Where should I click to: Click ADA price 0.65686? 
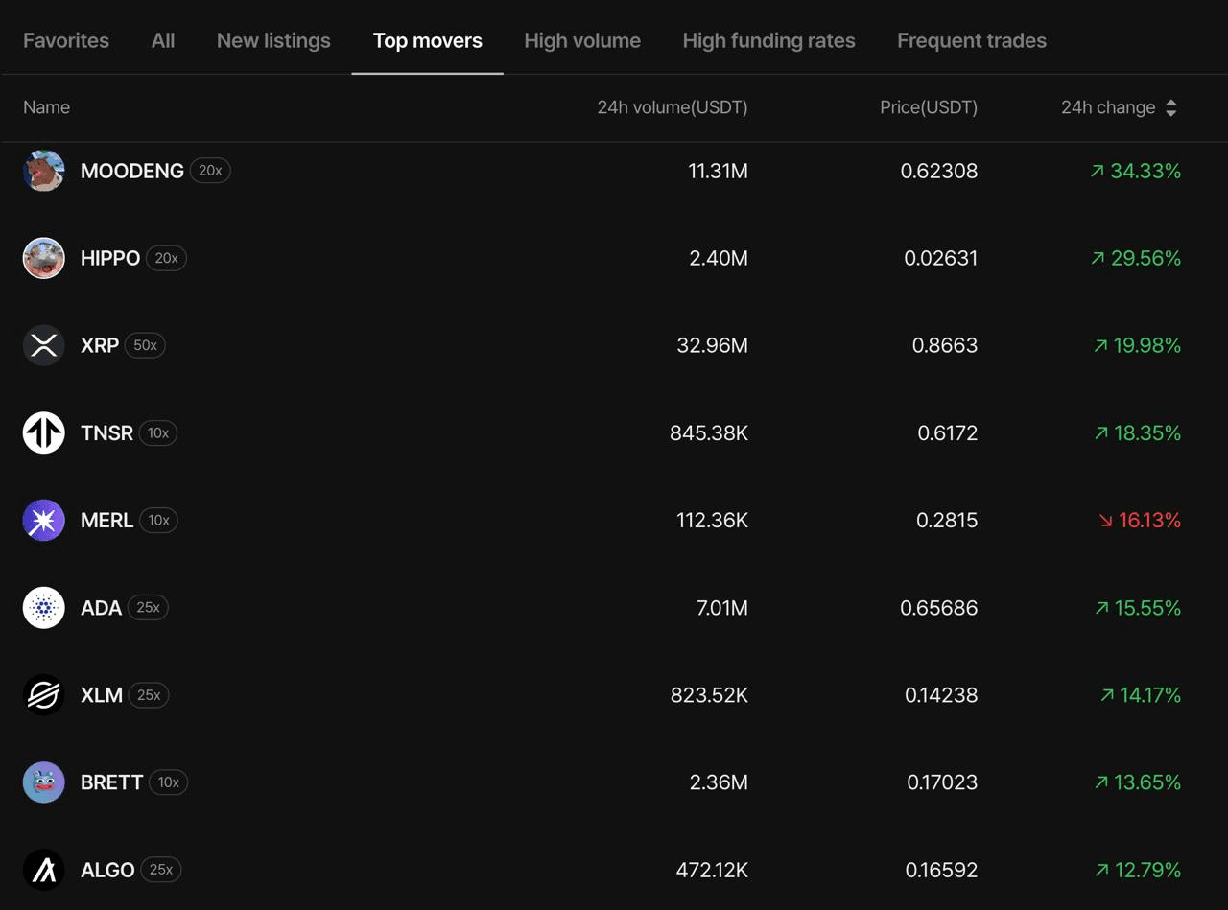point(939,608)
